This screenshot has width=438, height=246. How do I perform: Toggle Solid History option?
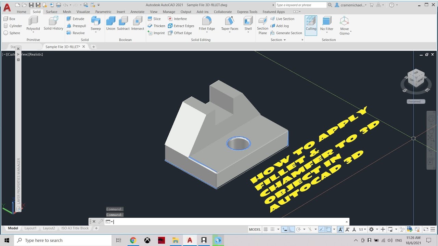coord(53,23)
